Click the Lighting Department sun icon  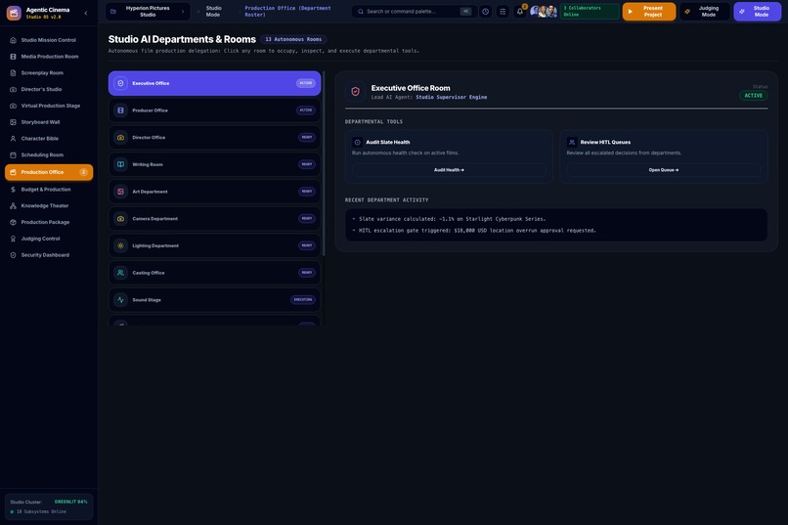[120, 246]
